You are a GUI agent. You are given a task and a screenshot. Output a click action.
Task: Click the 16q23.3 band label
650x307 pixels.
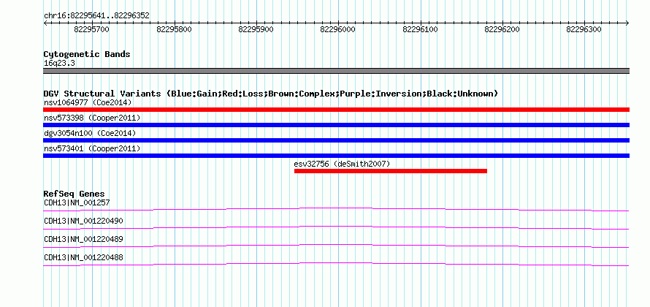tap(60, 64)
